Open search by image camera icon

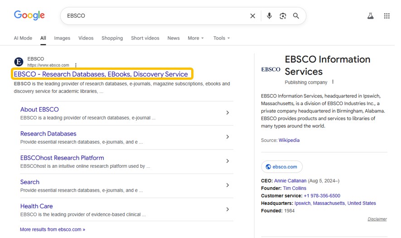point(283,16)
